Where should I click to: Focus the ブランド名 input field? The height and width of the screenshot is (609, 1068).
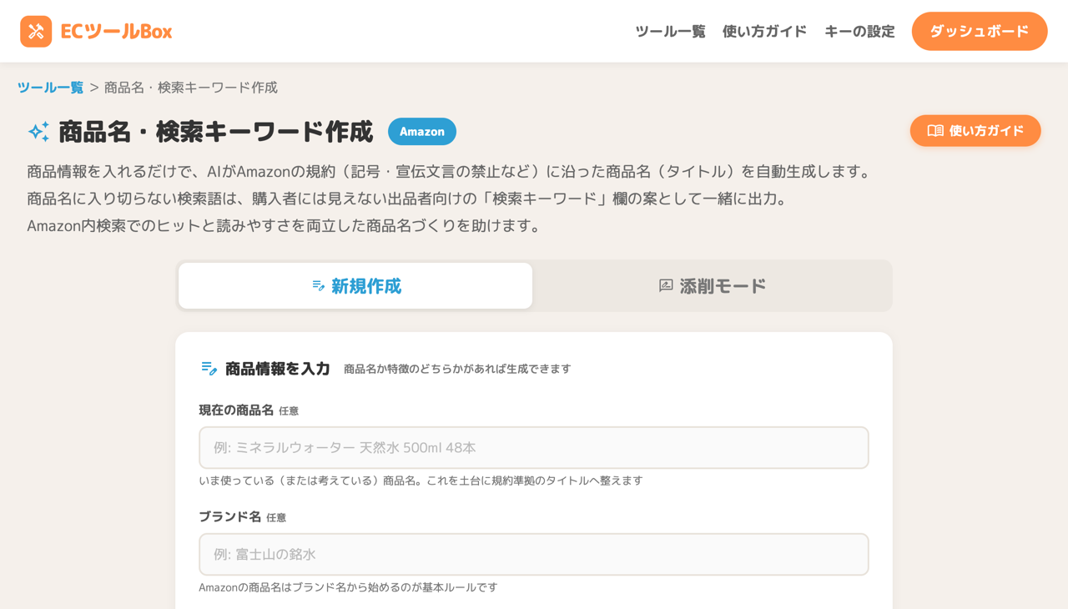534,555
